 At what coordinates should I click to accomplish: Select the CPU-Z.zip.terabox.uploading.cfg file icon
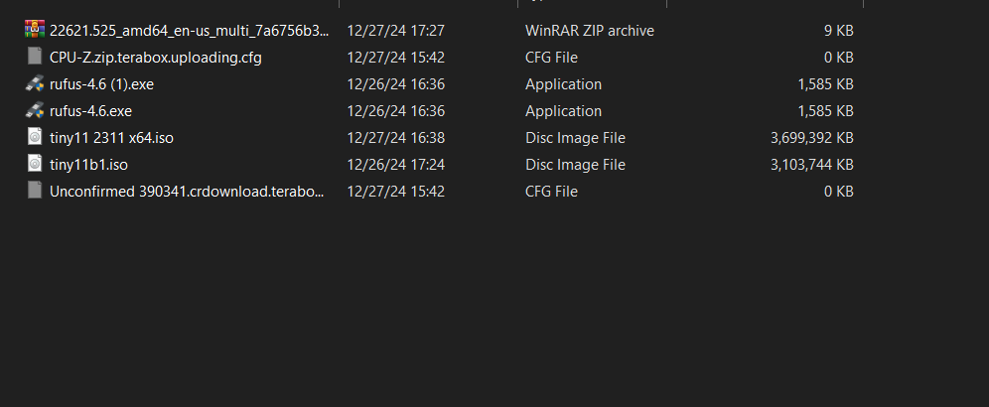point(35,57)
